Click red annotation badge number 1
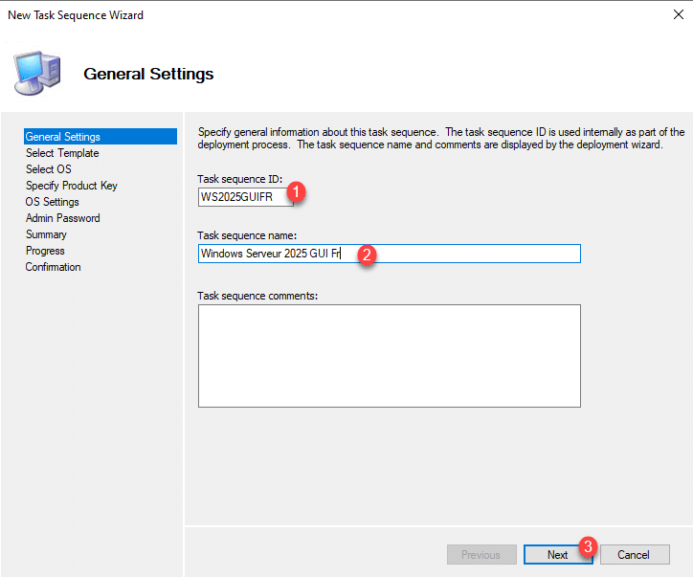The width and height of the screenshot is (693, 577). pos(297,191)
